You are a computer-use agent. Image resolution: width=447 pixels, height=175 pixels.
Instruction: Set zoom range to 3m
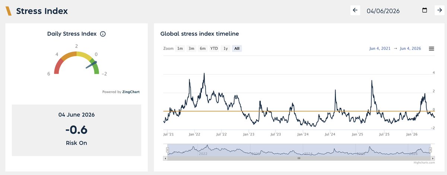click(x=191, y=49)
